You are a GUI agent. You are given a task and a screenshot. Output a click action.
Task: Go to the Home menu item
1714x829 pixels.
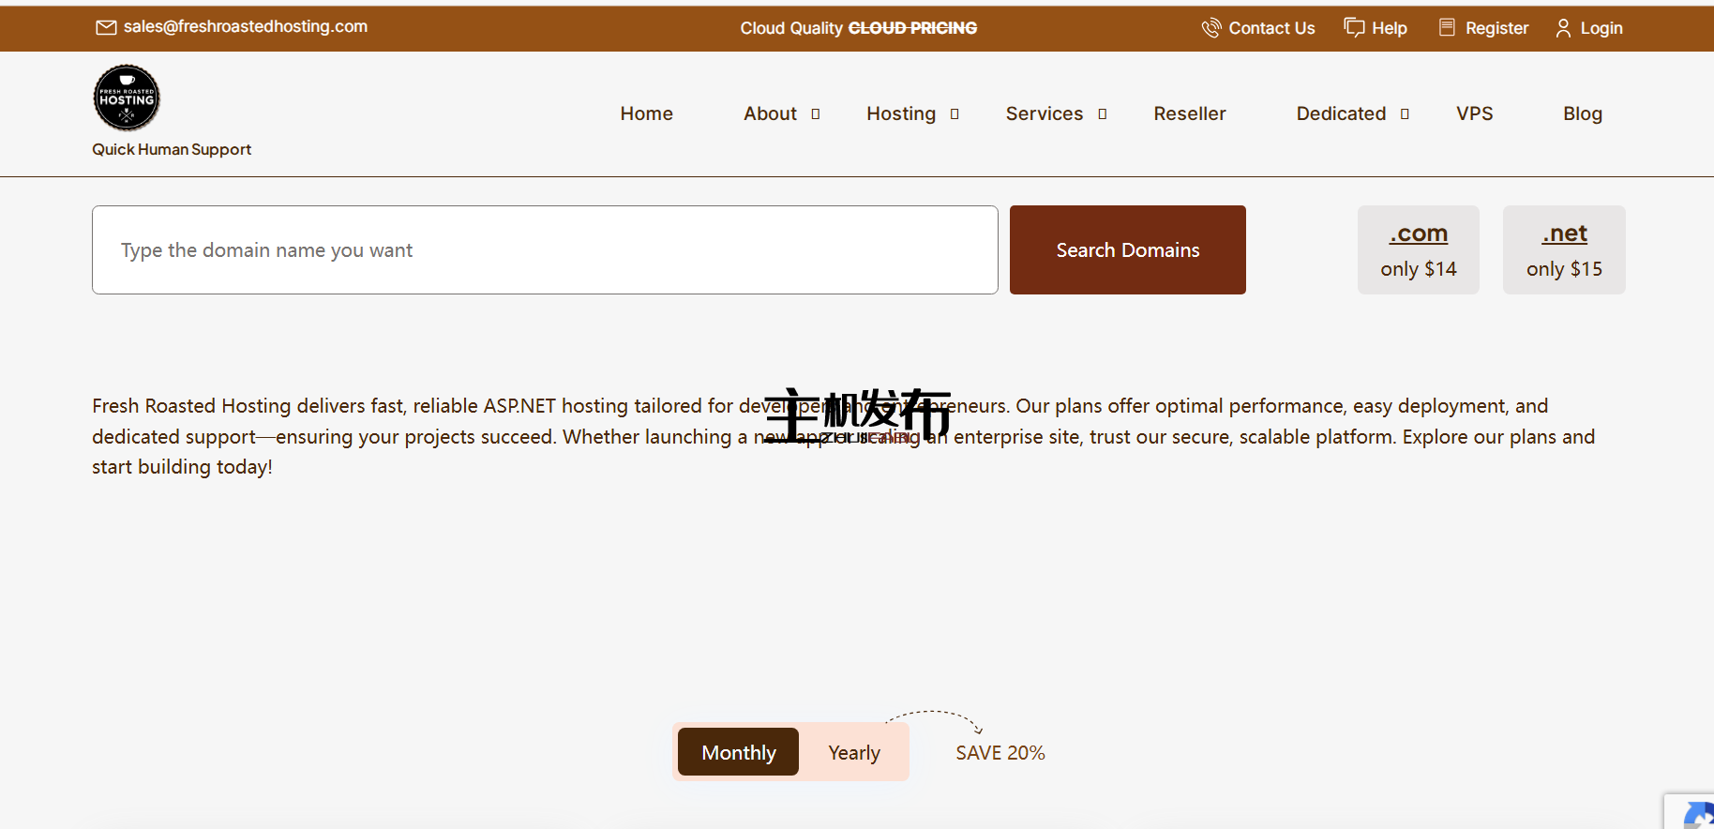[646, 113]
